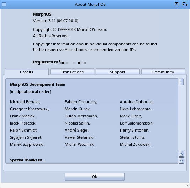Screen dimensions: 190x188
Task: Click the name 'Nicolas Sallin,'
Action: 77,123
